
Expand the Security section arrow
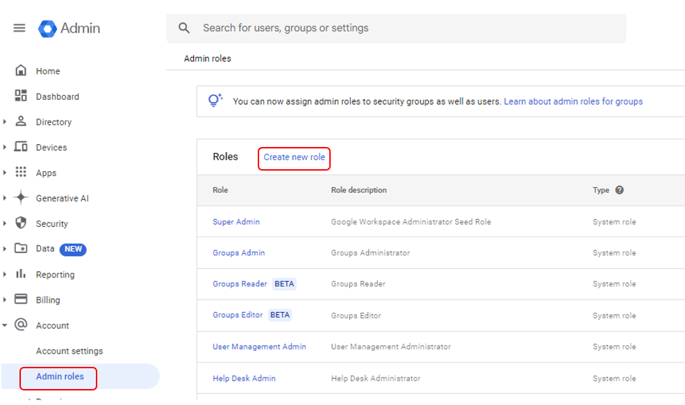4,223
